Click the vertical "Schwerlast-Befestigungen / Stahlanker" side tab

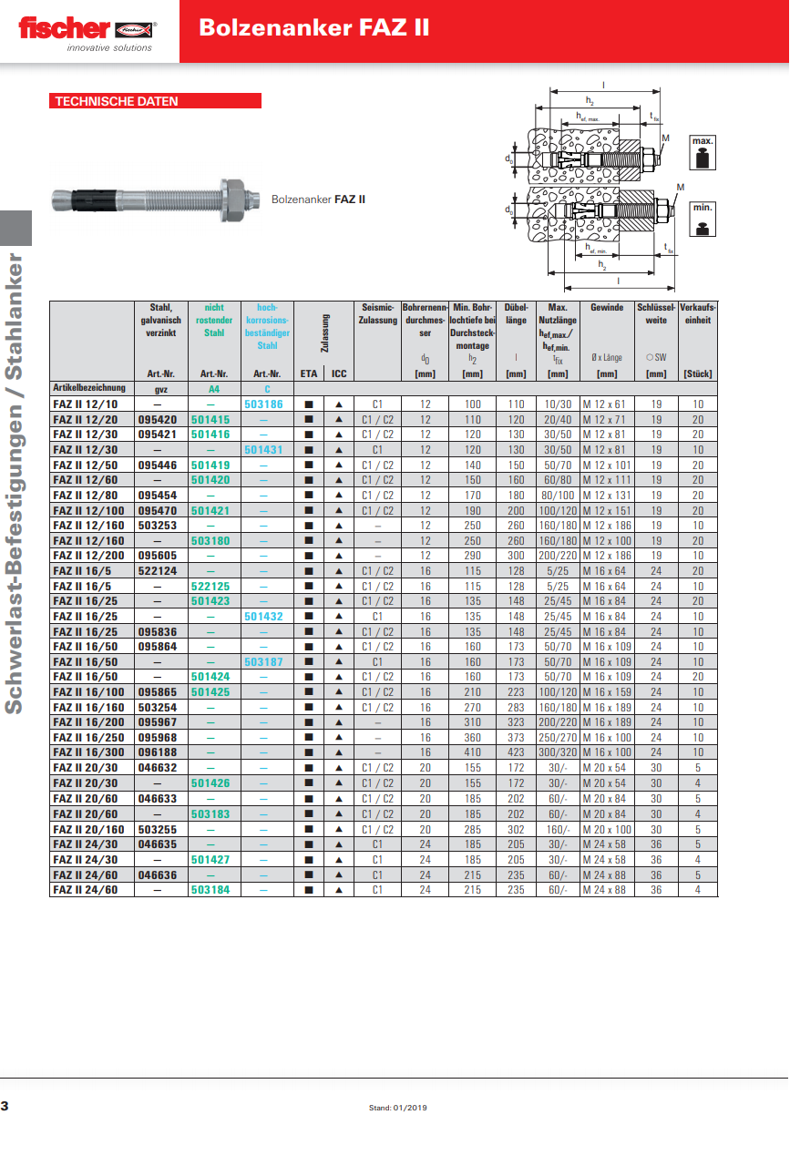point(15,483)
